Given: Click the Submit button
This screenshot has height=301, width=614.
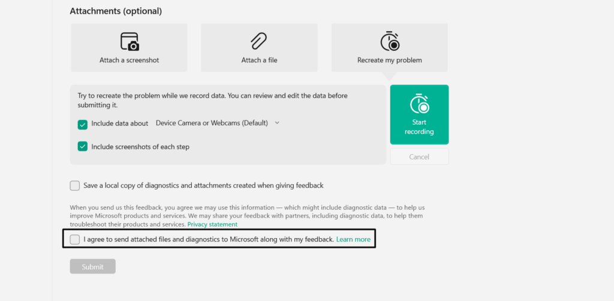Looking at the screenshot, I should [x=93, y=267].
